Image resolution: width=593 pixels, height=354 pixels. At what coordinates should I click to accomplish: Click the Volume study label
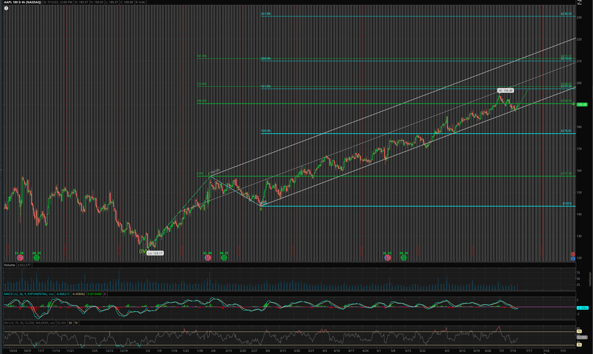(x=10, y=265)
